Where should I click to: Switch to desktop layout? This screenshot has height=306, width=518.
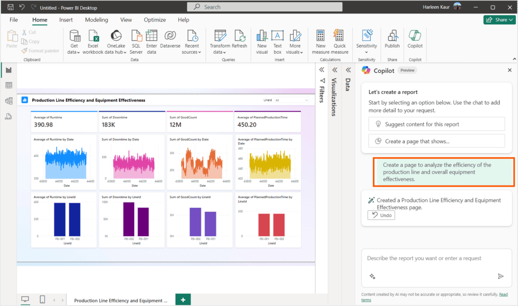click(x=25, y=299)
